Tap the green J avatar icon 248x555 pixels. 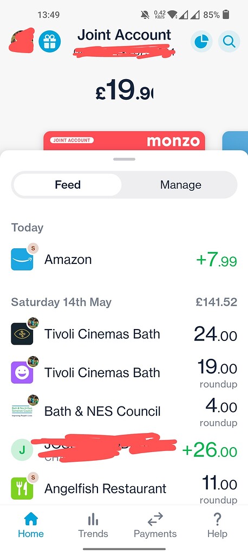point(22,450)
